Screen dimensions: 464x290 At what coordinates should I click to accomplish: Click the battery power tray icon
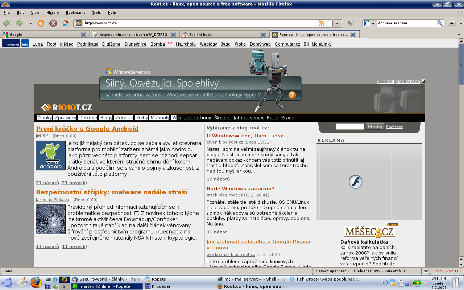click(x=417, y=283)
